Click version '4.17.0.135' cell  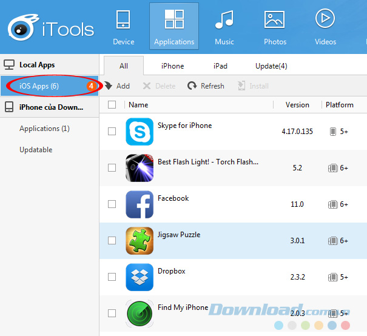(297, 132)
